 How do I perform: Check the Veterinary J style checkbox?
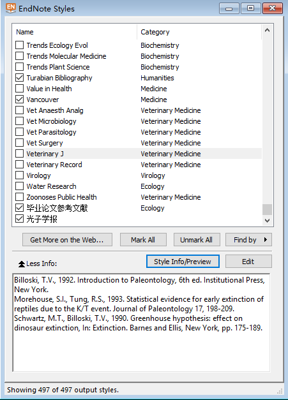[19, 154]
